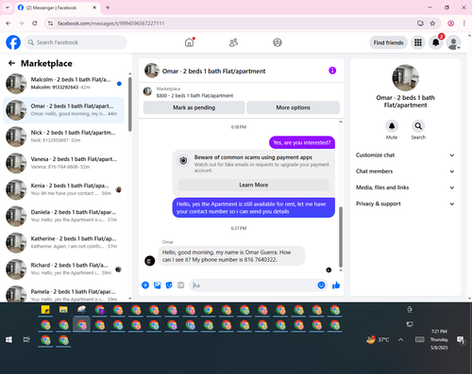The image size is (472, 374).
Task: Click Learn More on scam warning
Action: [254, 185]
